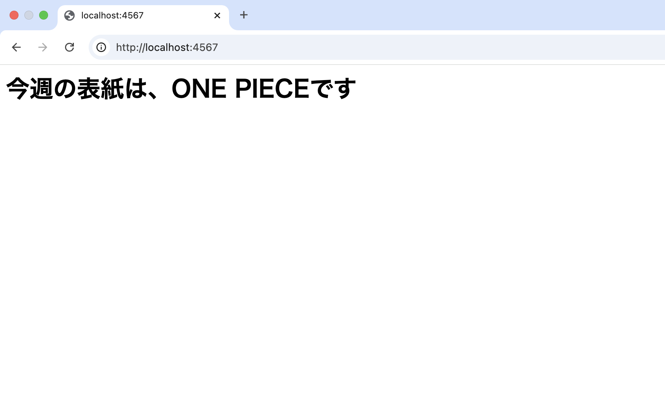The image size is (665, 420).
Task: Click the green fullscreen window button
Action: pyautogui.click(x=44, y=15)
